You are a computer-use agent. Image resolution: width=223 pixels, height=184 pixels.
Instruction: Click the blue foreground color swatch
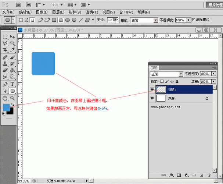[7, 107]
